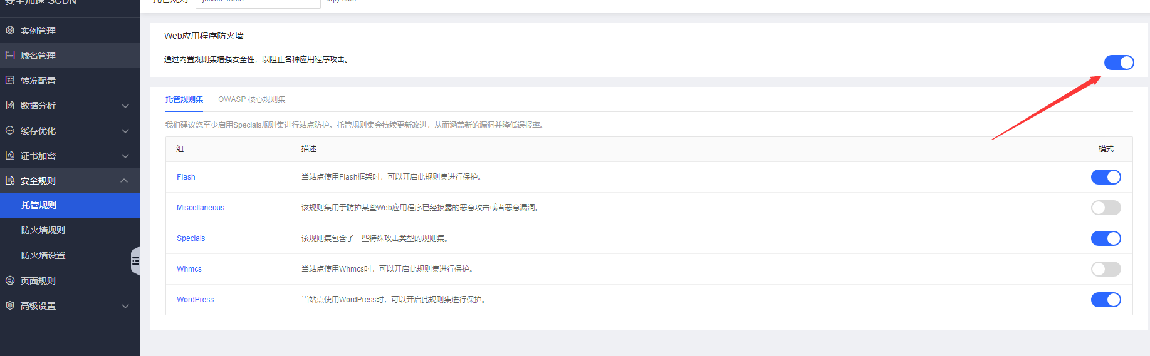Image resolution: width=1150 pixels, height=356 pixels.
Task: Collapse the 安全规则 menu chevron
Action: [124, 180]
